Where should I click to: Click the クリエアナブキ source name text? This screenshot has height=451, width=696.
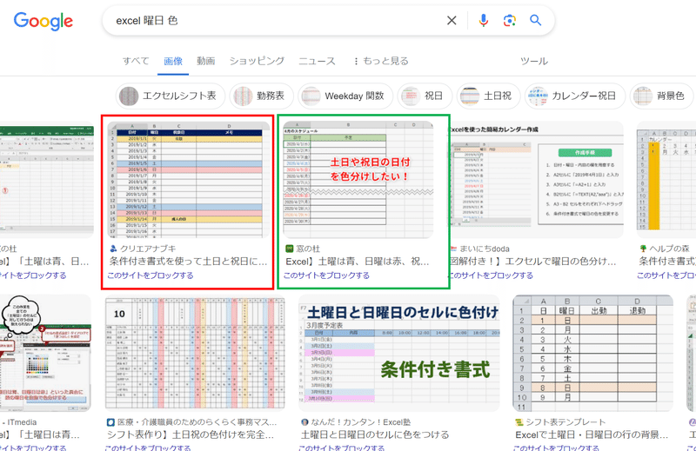click(148, 249)
